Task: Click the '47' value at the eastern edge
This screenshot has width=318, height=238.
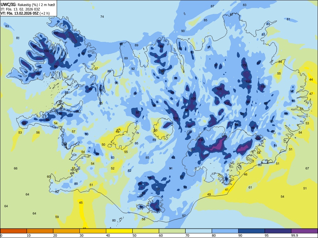Action: (x=311, y=94)
